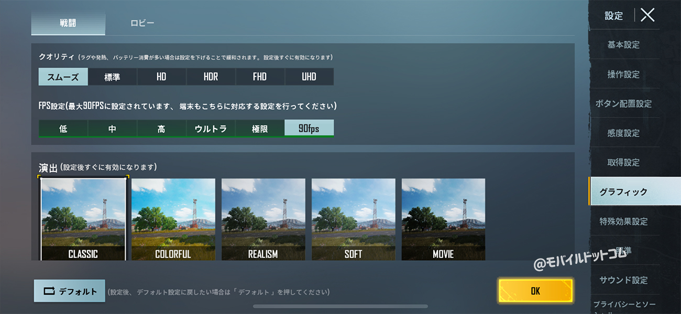Open 感度設定 in the sidebar
This screenshot has width=681, height=314.
pos(623,133)
